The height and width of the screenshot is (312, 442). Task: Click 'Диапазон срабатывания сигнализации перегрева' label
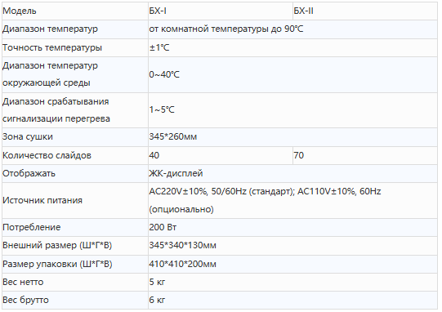click(56, 110)
